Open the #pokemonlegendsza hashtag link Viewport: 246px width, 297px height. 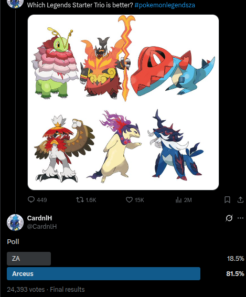[x=165, y=5]
